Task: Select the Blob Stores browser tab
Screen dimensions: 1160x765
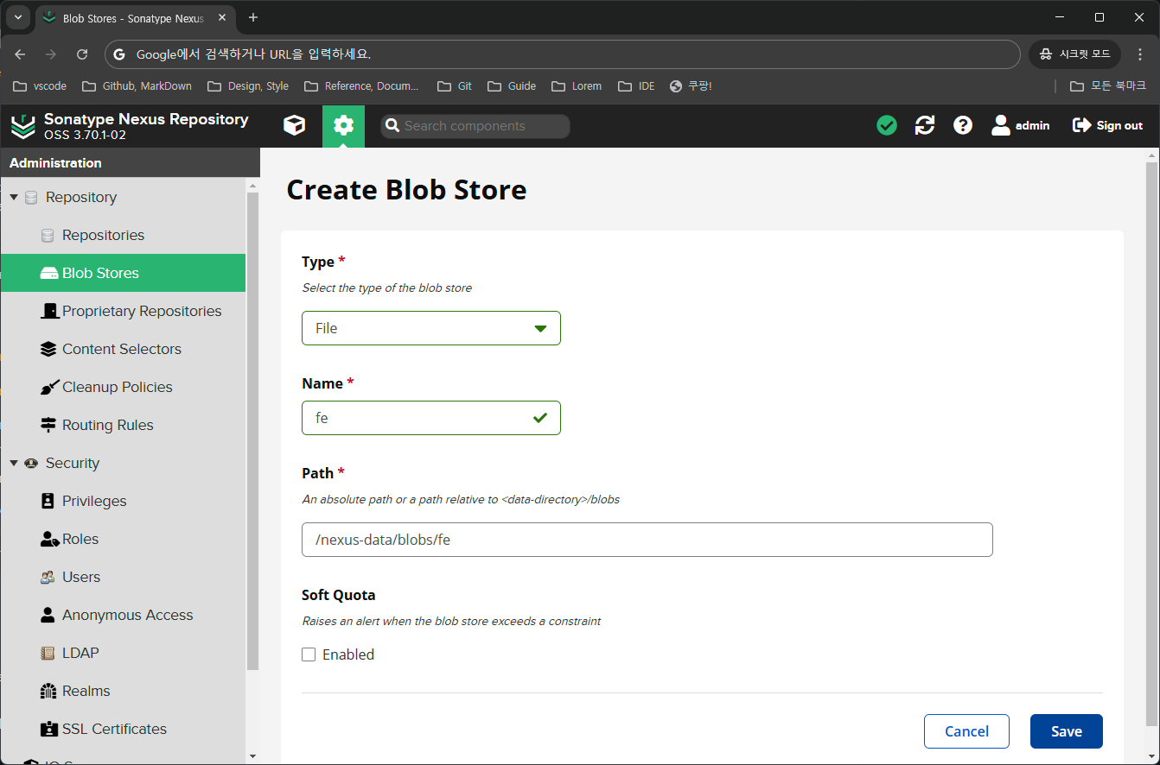Action: coord(133,18)
